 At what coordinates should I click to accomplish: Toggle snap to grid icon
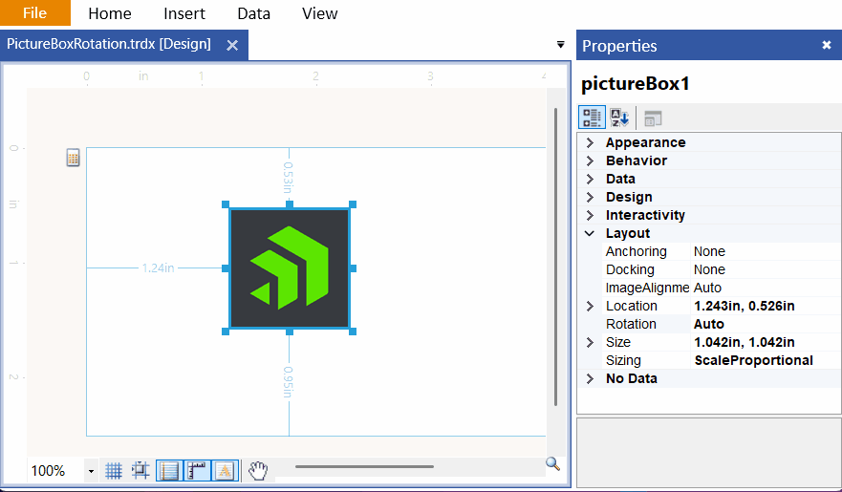tap(140, 471)
